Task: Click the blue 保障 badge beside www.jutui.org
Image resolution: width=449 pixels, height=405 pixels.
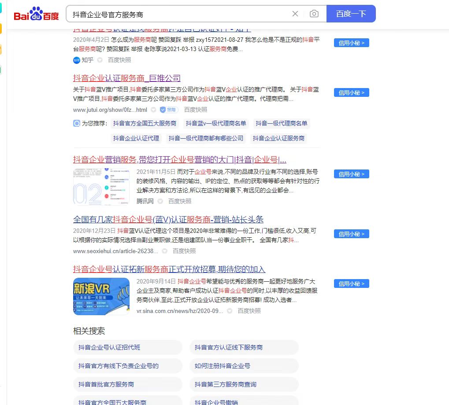Action: (169, 109)
